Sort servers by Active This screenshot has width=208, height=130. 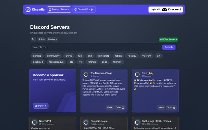coord(42,39)
